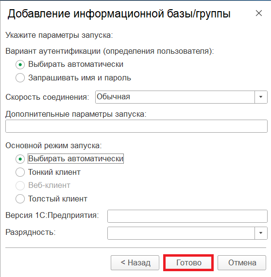The height and width of the screenshot is (277, 271).
Task: Select authentication 'Выбирать автоматически' radio
Action: (x=20, y=65)
